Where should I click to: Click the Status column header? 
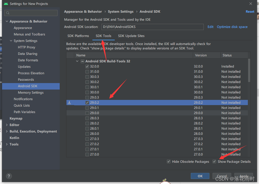pos(234,55)
